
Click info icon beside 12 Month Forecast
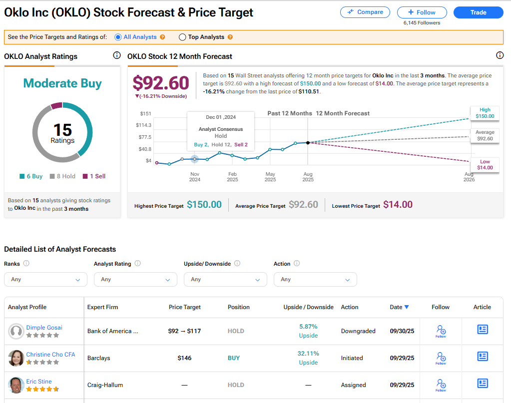coord(500,55)
